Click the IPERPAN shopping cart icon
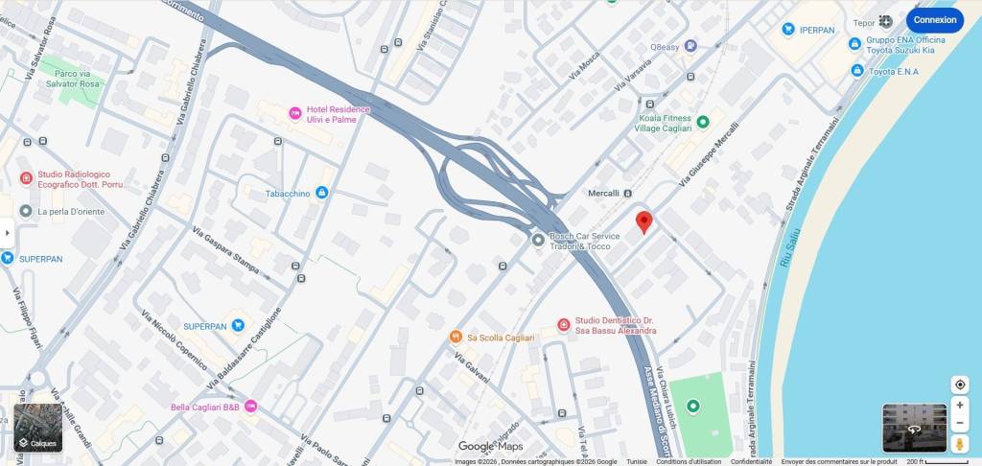 tap(788, 29)
